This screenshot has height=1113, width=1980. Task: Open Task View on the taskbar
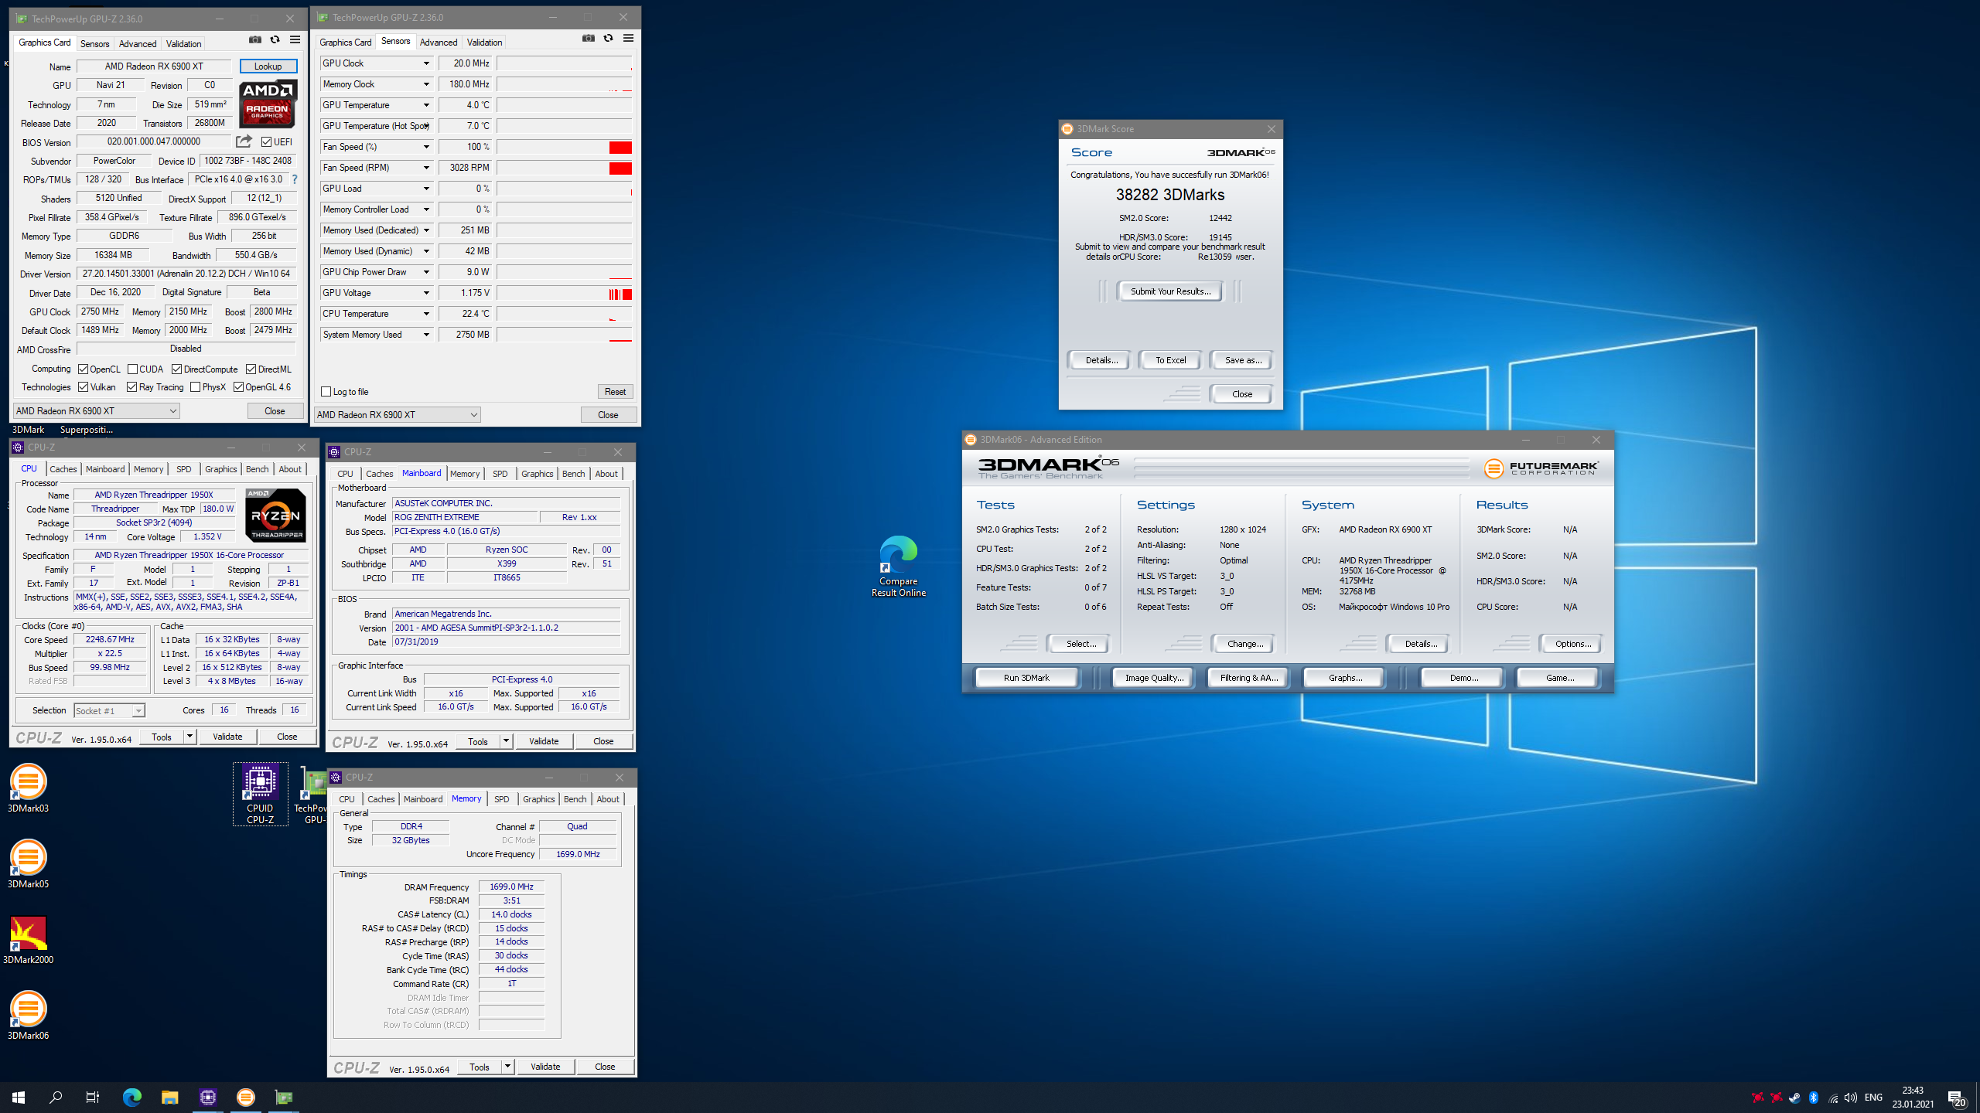coord(93,1098)
